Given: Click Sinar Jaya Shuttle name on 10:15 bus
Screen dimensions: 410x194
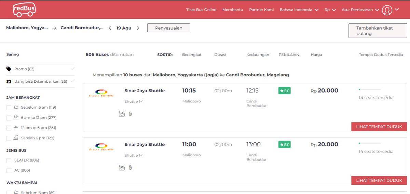Looking at the screenshot, I should (x=145, y=91).
